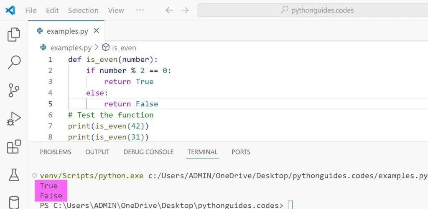Go forward with the right arrow
Image resolution: width=428 pixels, height=209 pixels.
(x=185, y=10)
